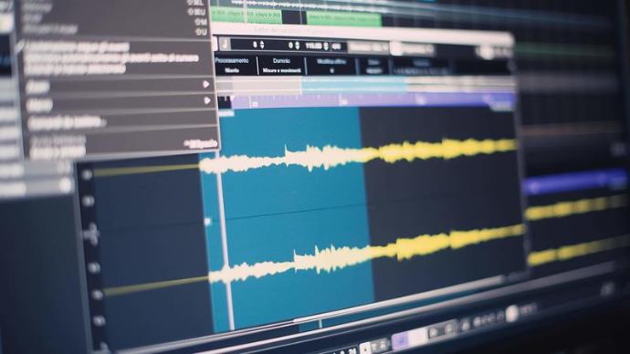Expand the lower submenu arrow in context menu
The image size is (630, 354).
(x=207, y=100)
